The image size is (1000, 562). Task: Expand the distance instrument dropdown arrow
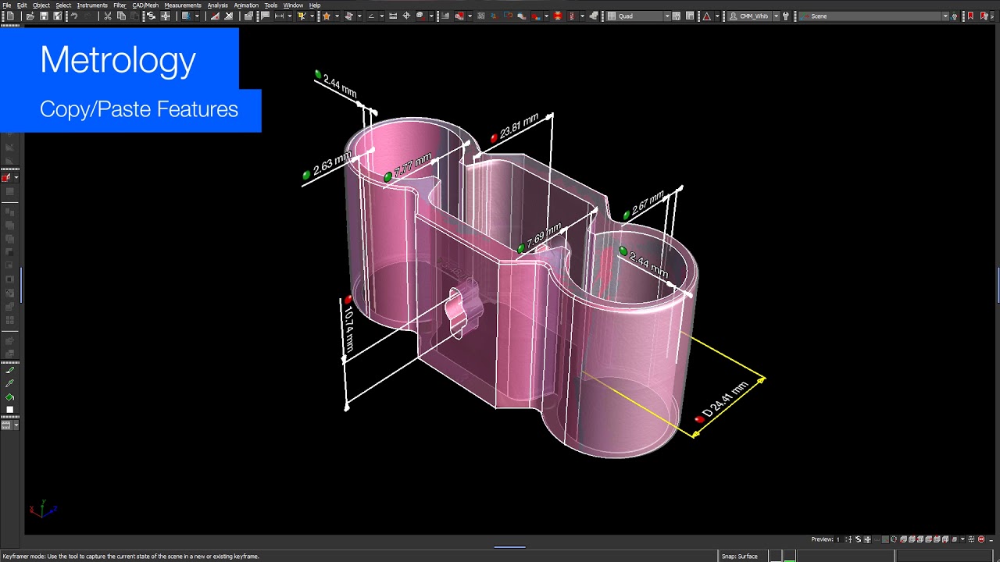pyautogui.click(x=289, y=16)
